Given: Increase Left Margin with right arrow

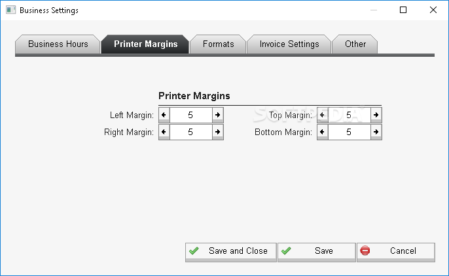Looking at the screenshot, I should (x=217, y=115).
